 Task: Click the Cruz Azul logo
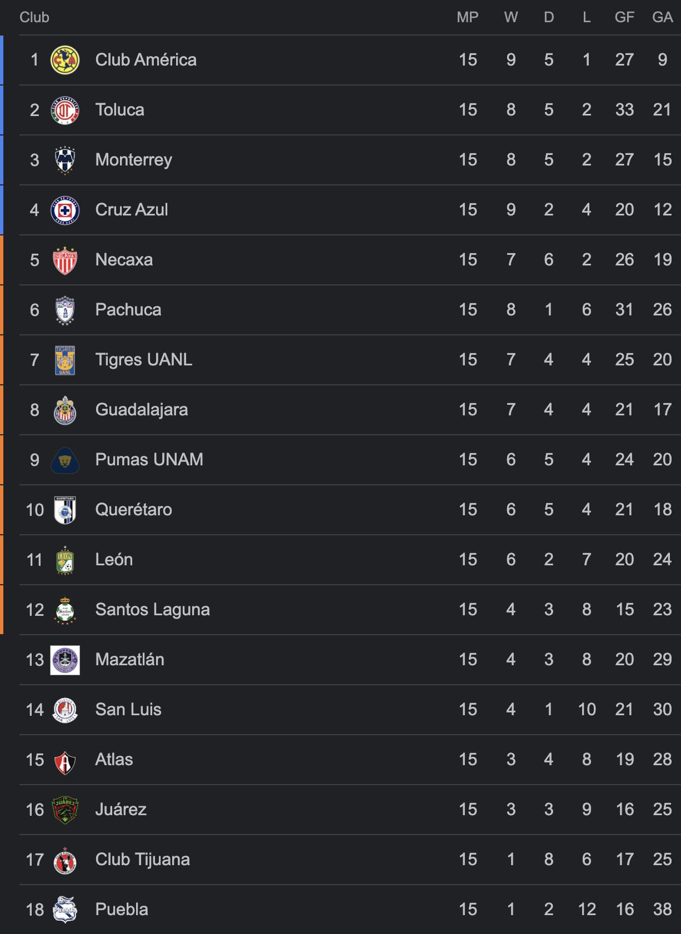65,210
